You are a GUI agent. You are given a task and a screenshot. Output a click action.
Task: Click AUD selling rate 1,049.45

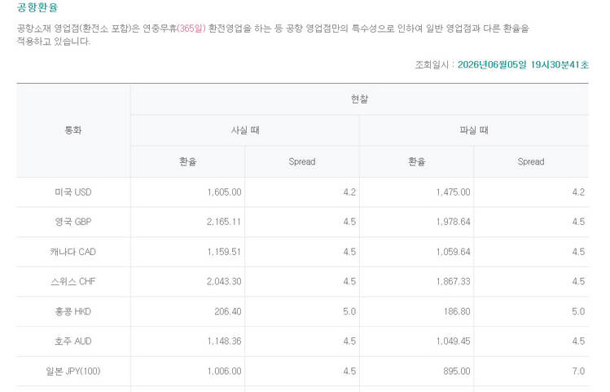[453, 341]
